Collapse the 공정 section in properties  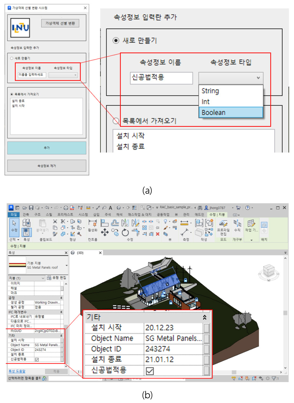point(61,298)
